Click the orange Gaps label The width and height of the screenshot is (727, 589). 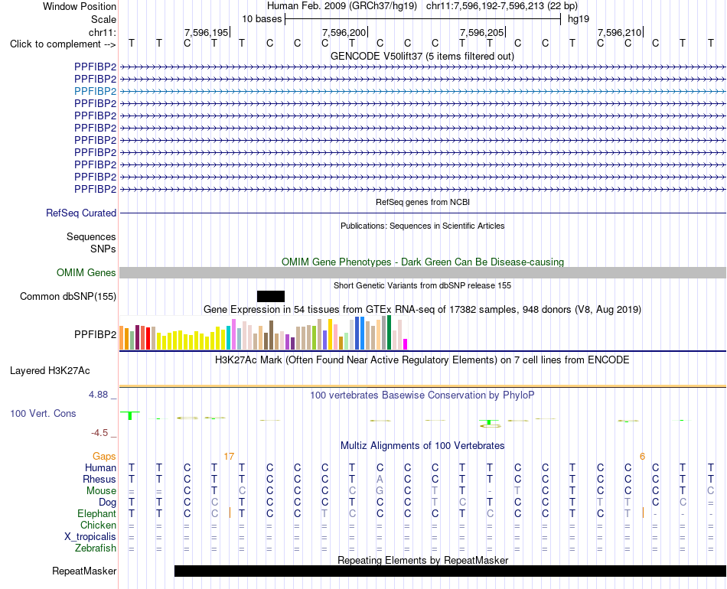tap(104, 457)
